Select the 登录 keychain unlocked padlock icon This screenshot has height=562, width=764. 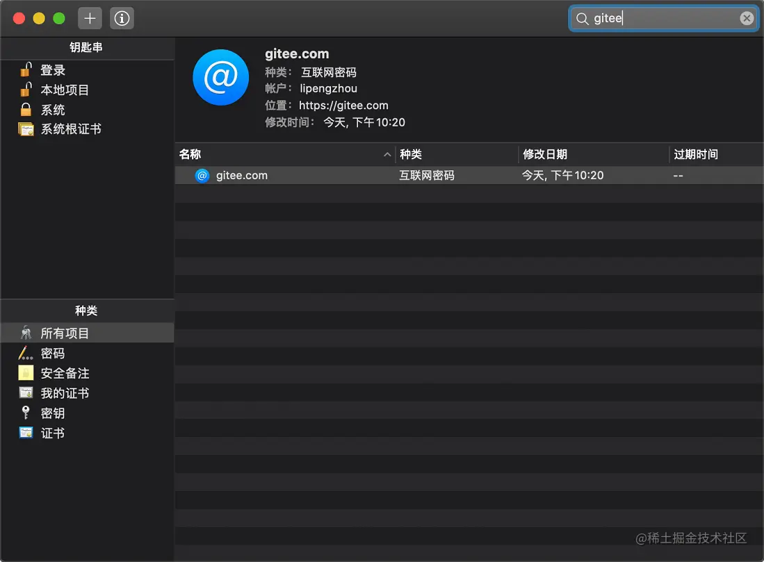pos(26,69)
